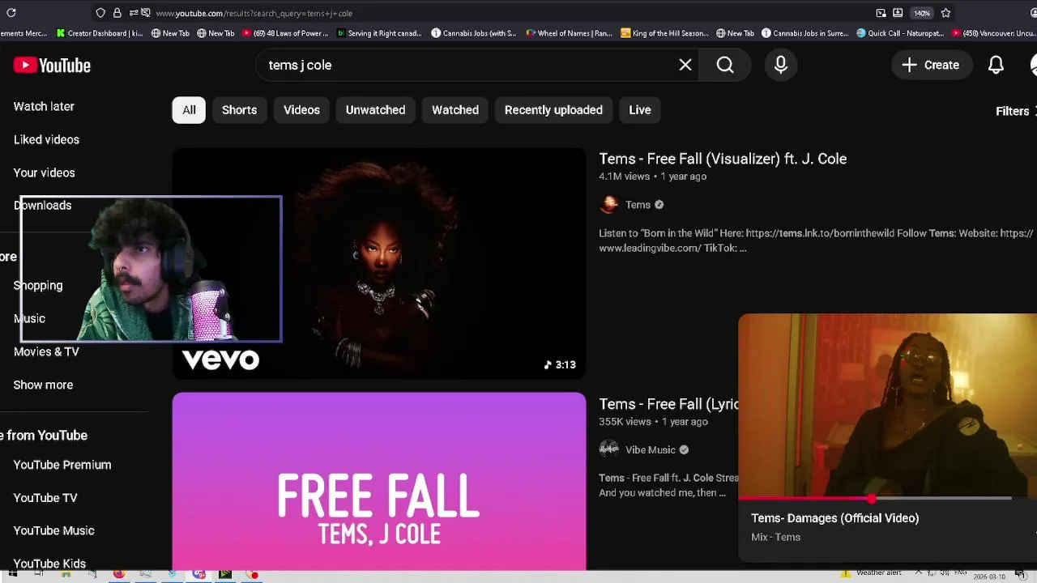Open the Create menu
This screenshot has width=1037, height=583.
pos(931,65)
